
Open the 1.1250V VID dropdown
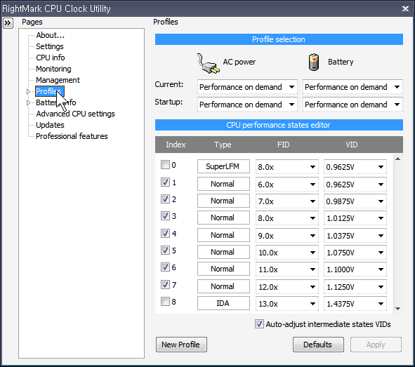(355, 287)
